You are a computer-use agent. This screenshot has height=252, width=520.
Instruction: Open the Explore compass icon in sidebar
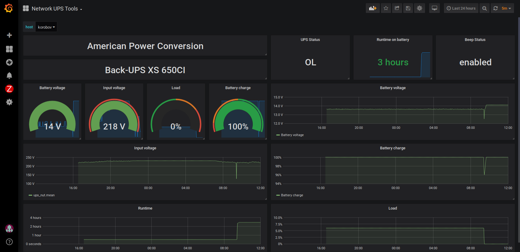pos(9,62)
